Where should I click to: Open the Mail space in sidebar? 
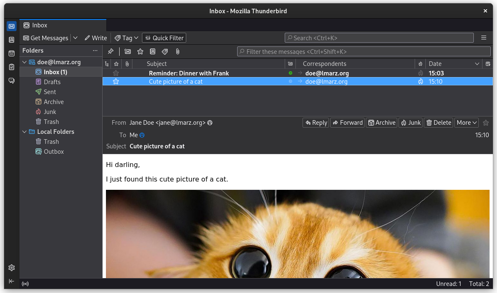click(12, 26)
